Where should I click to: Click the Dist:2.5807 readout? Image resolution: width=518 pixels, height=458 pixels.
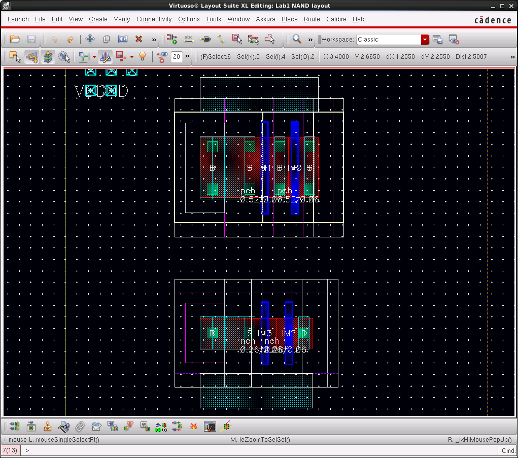coord(471,56)
